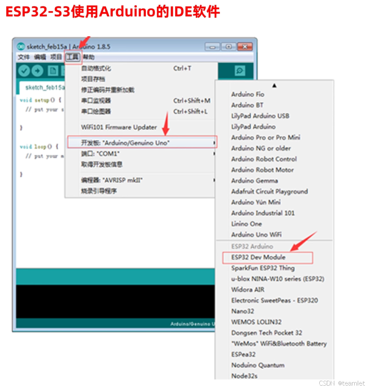Image resolution: width=371 pixels, height=390 pixels.
Task: Select Noduino Quantum board
Action: click(258, 365)
